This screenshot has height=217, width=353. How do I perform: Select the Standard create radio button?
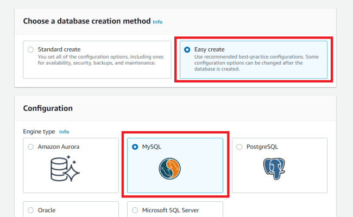tap(30, 49)
